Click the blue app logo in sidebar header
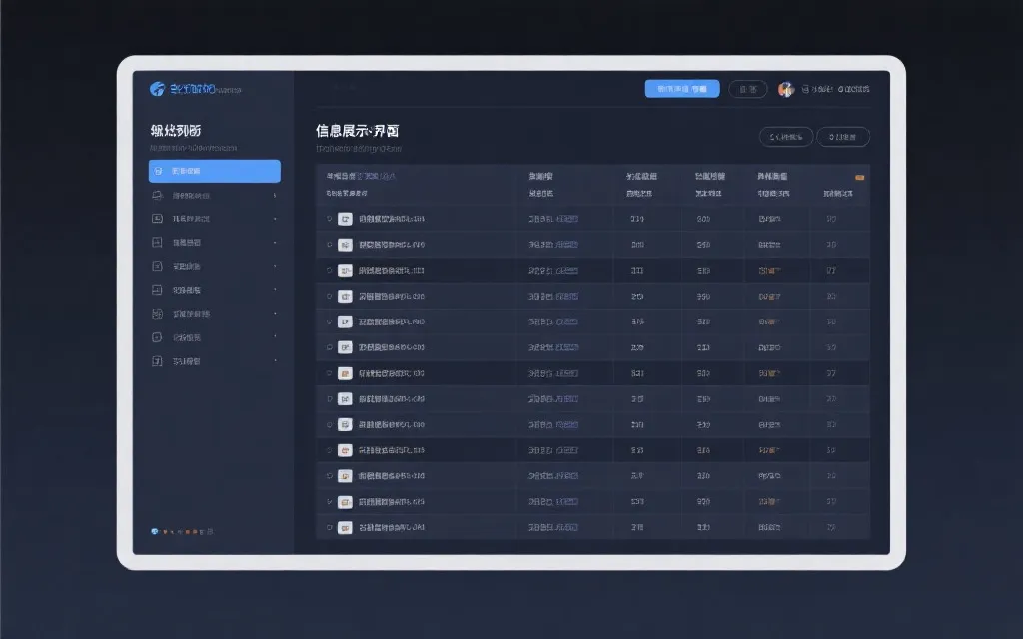The width and height of the screenshot is (1023, 639). click(157, 89)
